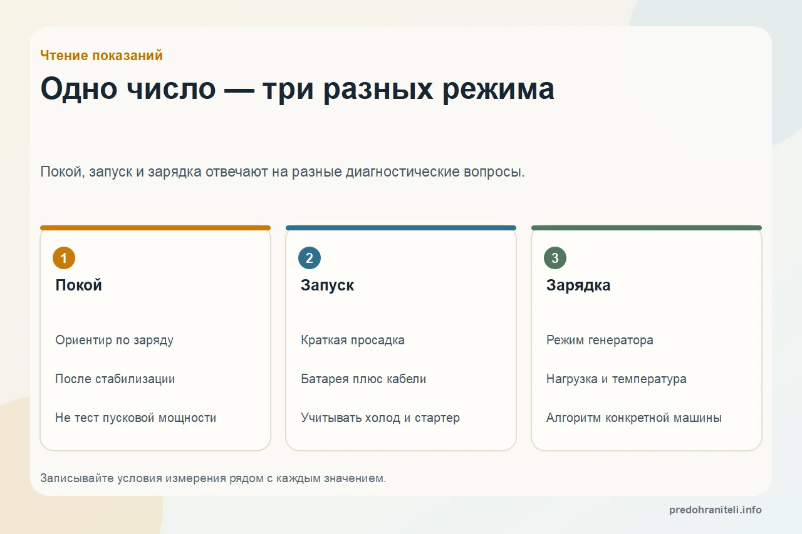802x534 pixels.
Task: Click 'Ориентир по заряду' line
Action: click(114, 341)
